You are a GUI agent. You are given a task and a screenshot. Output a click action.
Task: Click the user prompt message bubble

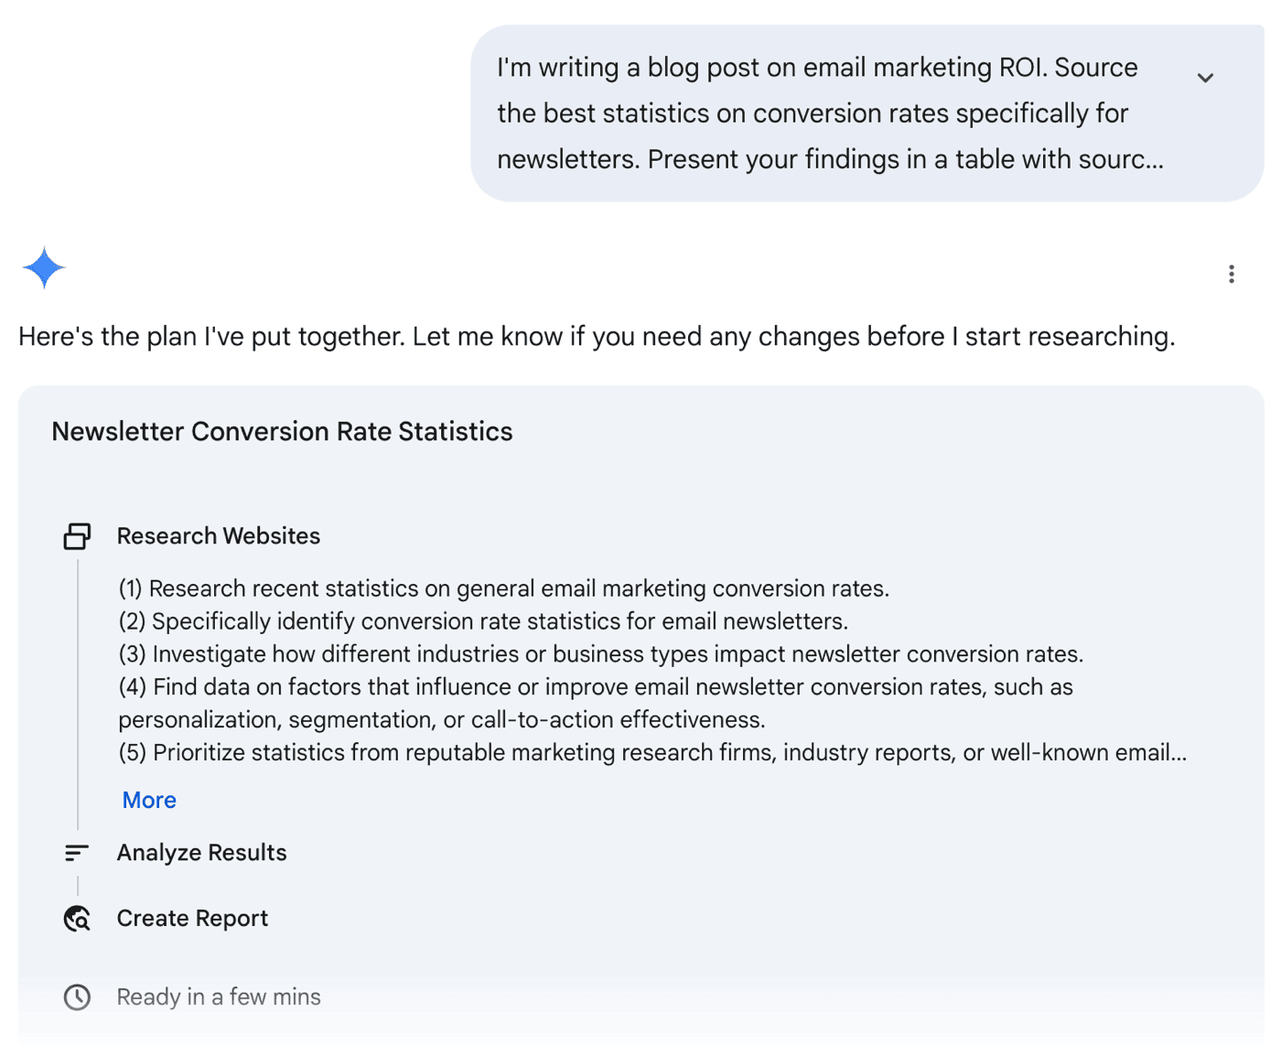pos(867,113)
